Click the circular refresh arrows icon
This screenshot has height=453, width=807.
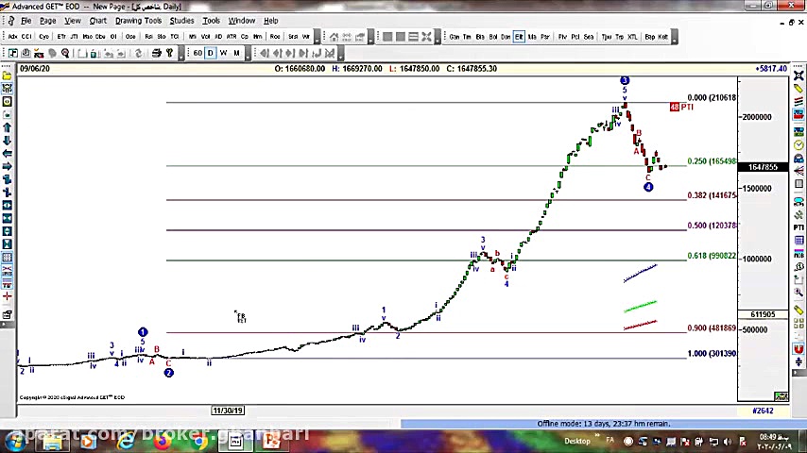pos(138,53)
